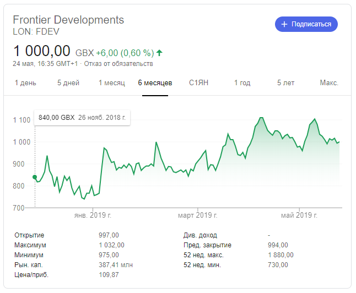The width and height of the screenshot is (356, 293).
Task: Click the Frontier Developments title
Action: click(x=68, y=20)
